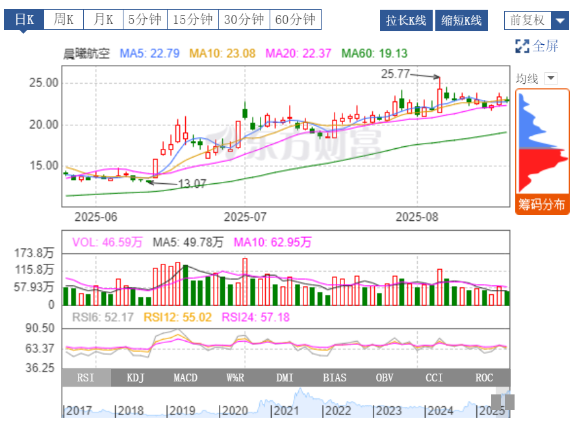Click the volume MA10: 62.95万 label
575x423 pixels.
(x=272, y=242)
